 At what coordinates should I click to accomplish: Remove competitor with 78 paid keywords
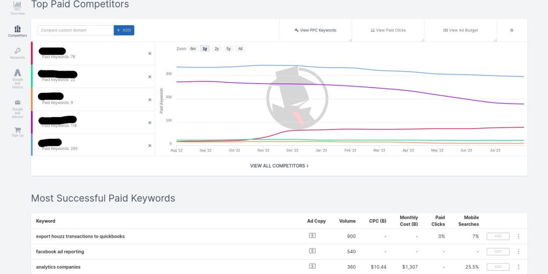pos(149,53)
